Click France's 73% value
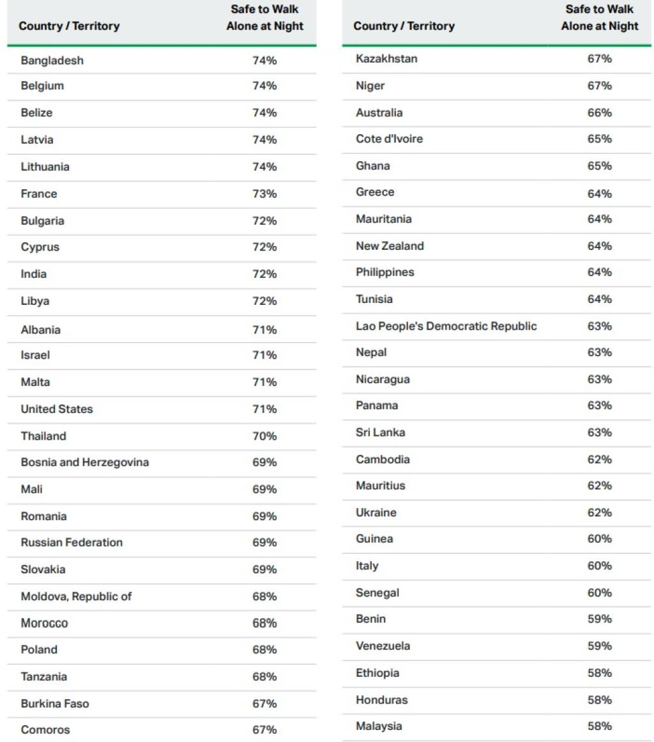The width and height of the screenshot is (654, 742). click(264, 194)
